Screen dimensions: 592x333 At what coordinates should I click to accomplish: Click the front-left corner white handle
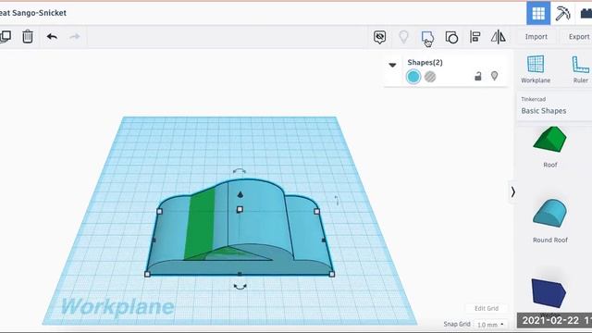point(148,275)
